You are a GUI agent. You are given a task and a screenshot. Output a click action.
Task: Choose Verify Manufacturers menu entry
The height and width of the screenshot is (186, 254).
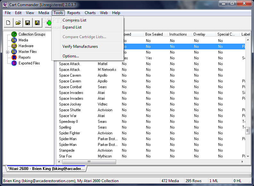tap(88, 46)
